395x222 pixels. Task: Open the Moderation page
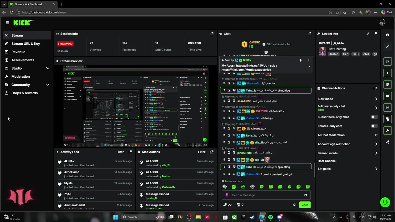pyautogui.click(x=27, y=76)
